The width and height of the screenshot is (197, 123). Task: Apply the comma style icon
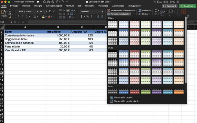coord(92,16)
